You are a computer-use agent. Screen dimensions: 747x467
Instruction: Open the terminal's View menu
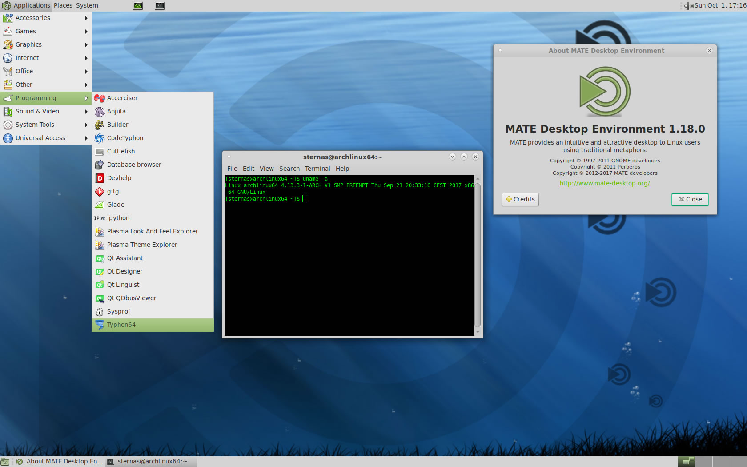tap(267, 169)
